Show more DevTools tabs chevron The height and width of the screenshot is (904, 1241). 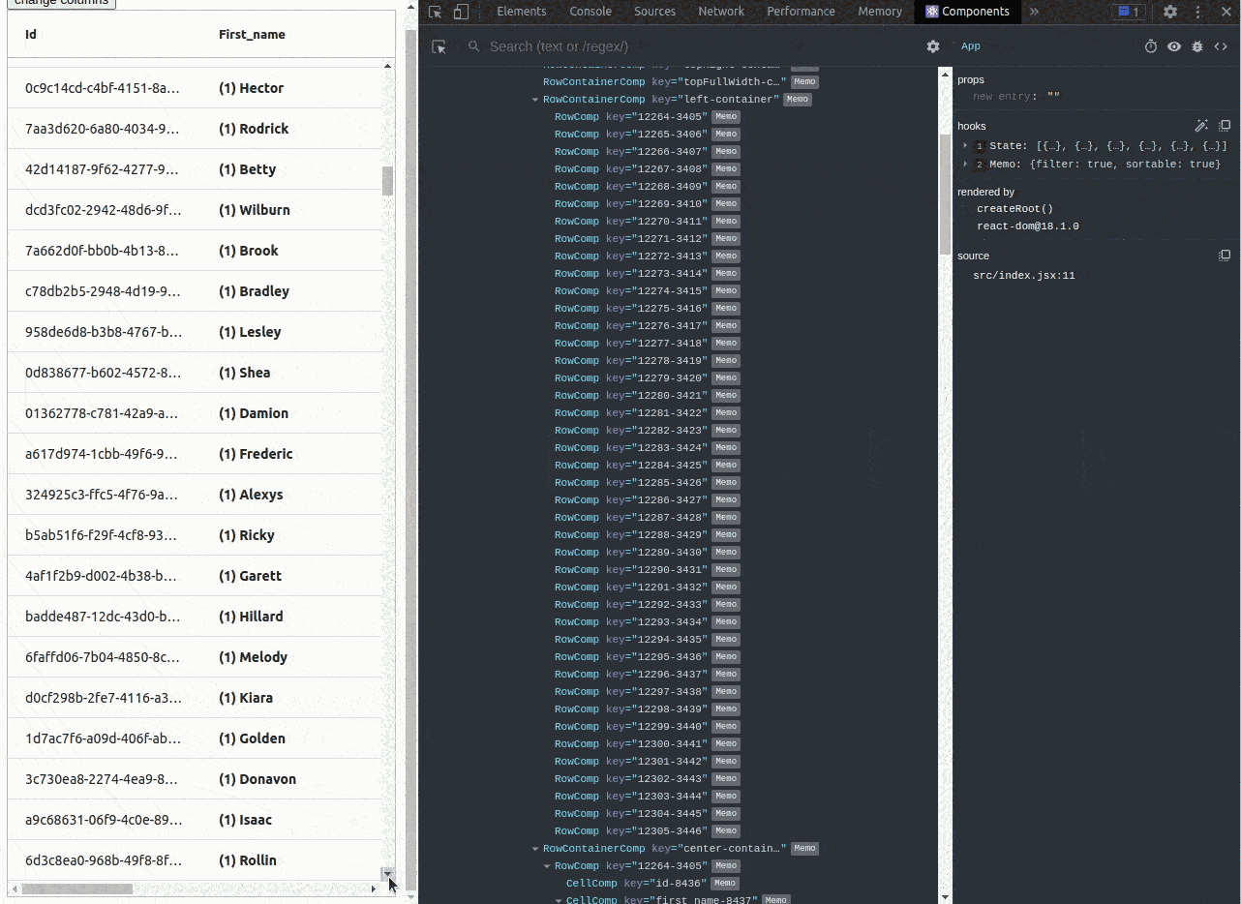coord(1034,12)
